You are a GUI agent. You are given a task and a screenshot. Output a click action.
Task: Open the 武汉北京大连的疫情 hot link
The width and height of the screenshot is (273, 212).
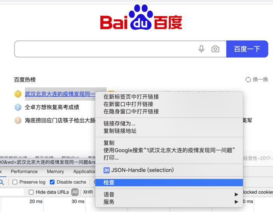coord(60,94)
